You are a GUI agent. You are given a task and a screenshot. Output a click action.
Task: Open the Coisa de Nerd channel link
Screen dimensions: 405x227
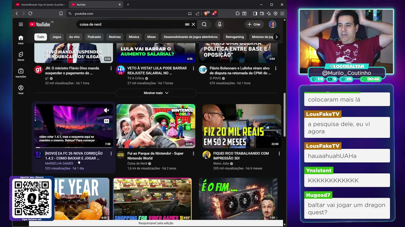click(x=137, y=163)
